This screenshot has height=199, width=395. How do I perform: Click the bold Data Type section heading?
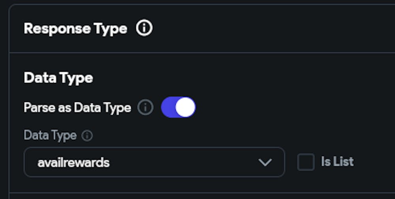(x=58, y=78)
